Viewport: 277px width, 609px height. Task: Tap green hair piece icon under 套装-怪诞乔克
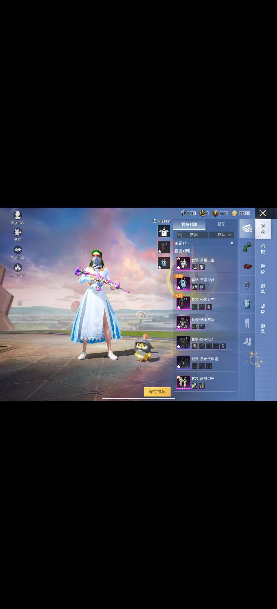pos(194,307)
